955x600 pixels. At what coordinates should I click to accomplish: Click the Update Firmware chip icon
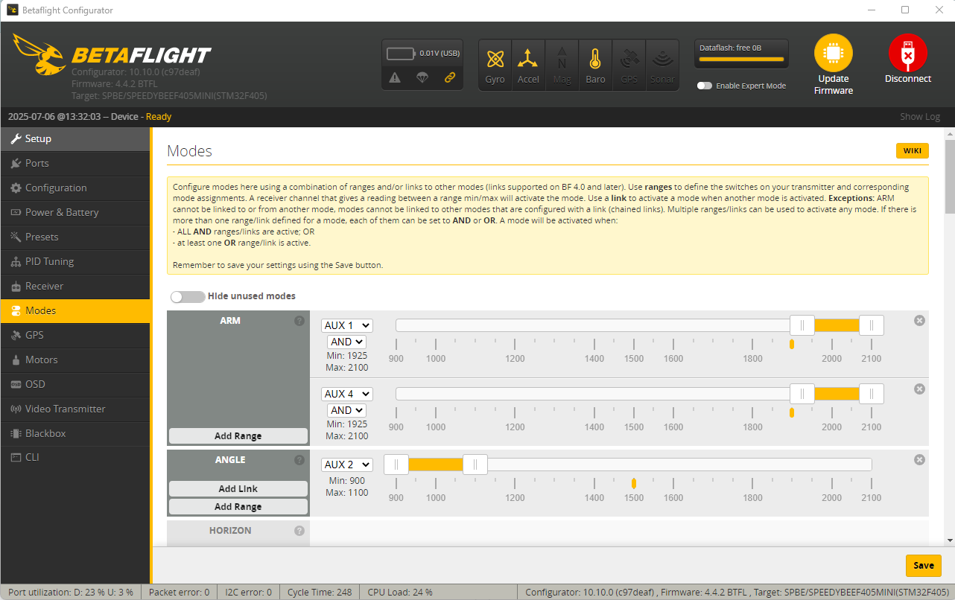tap(833, 54)
